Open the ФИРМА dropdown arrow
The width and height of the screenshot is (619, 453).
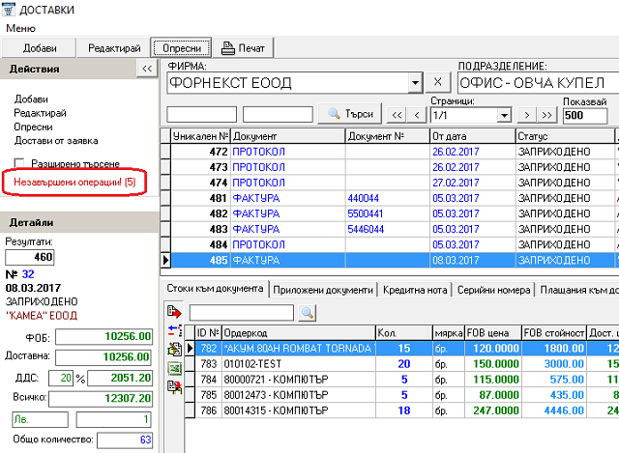click(x=415, y=83)
